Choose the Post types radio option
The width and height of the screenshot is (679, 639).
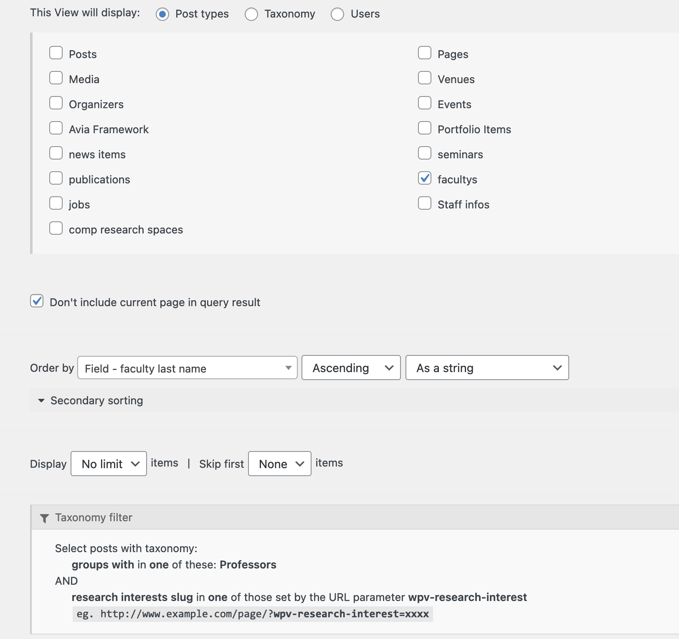[x=162, y=14]
